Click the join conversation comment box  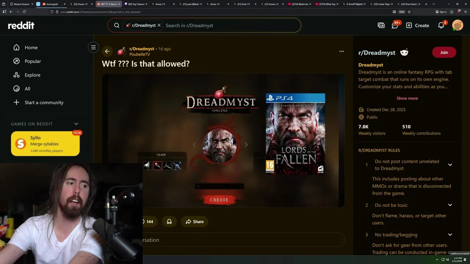coord(244,240)
